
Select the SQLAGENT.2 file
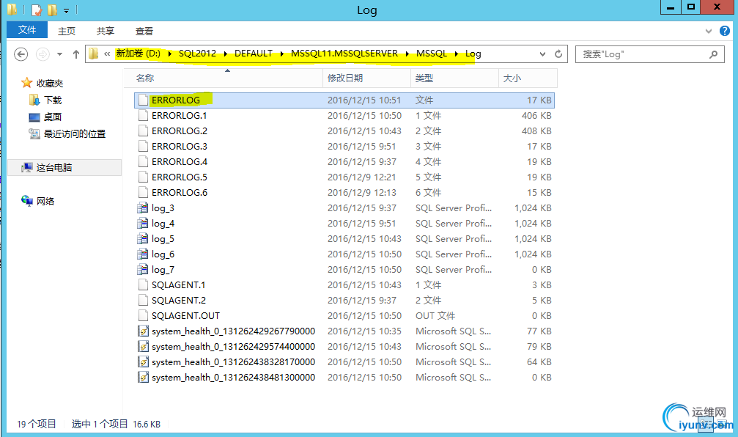(344, 301)
